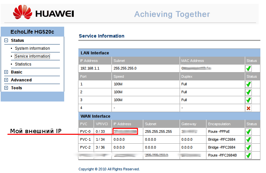The image size is (266, 173).
Task: Click PVC-0 green status check icon
Action: click(248, 132)
